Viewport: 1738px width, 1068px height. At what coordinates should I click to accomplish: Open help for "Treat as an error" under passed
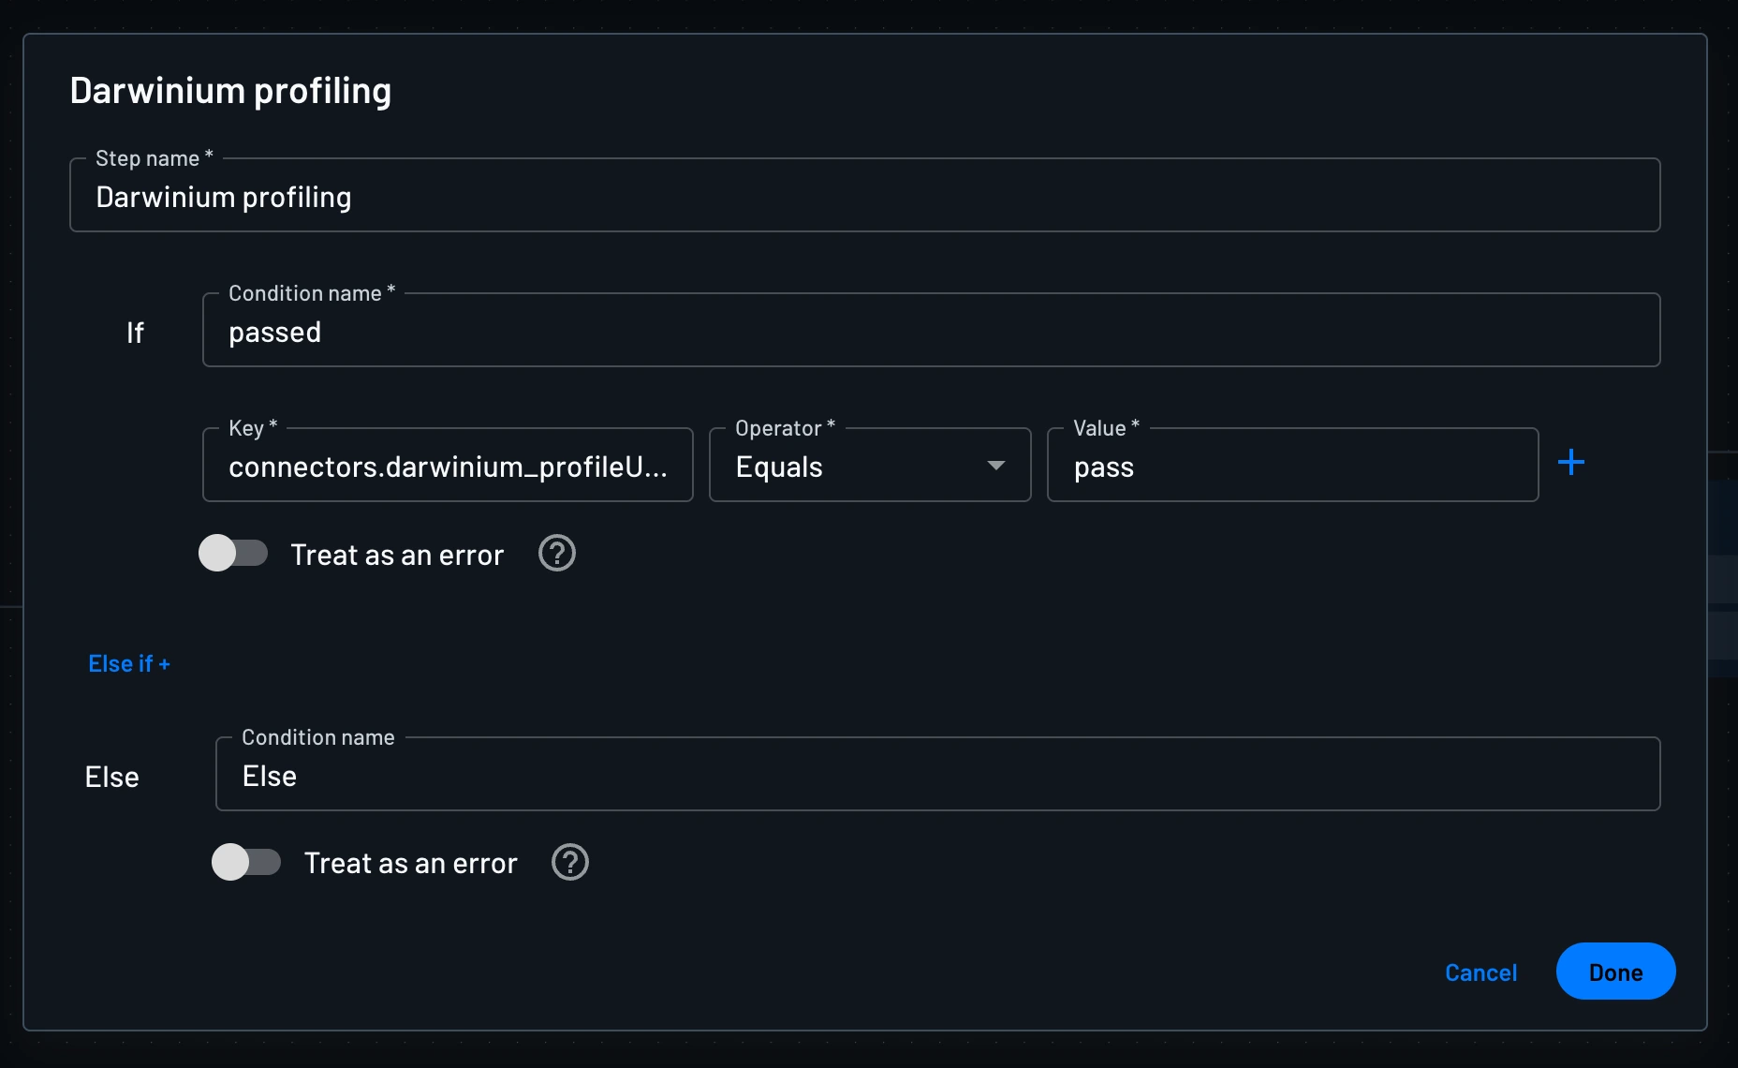(556, 554)
